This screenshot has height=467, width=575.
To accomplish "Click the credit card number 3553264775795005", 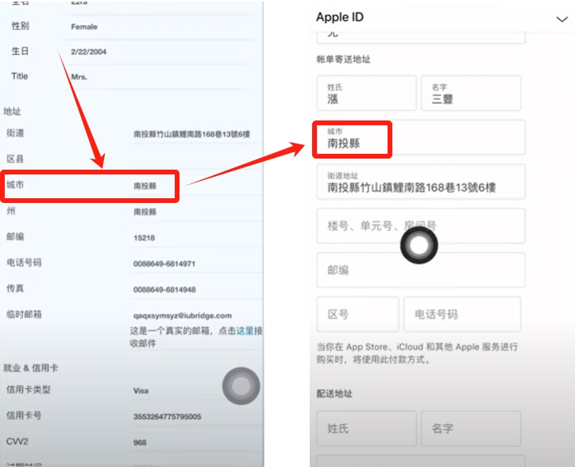I will pyautogui.click(x=167, y=416).
